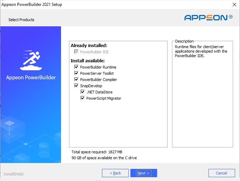Click the Install available heading

[88, 61]
